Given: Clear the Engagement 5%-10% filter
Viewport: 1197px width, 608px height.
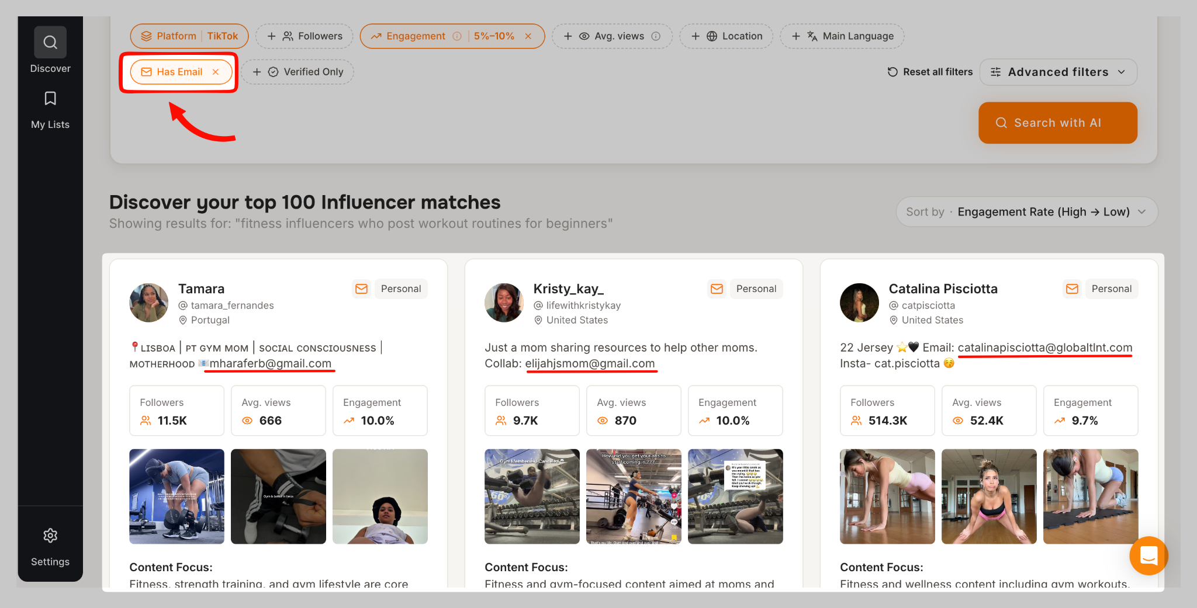Looking at the screenshot, I should pyautogui.click(x=528, y=36).
